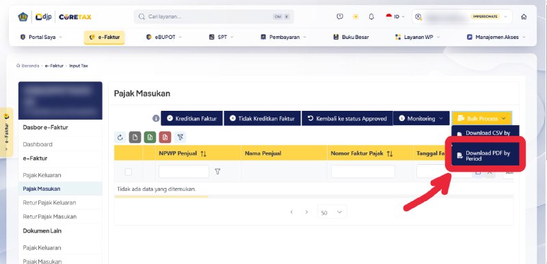Click the Dasbor e-Faktur sidebar heading
547x264 pixels.
click(45, 127)
